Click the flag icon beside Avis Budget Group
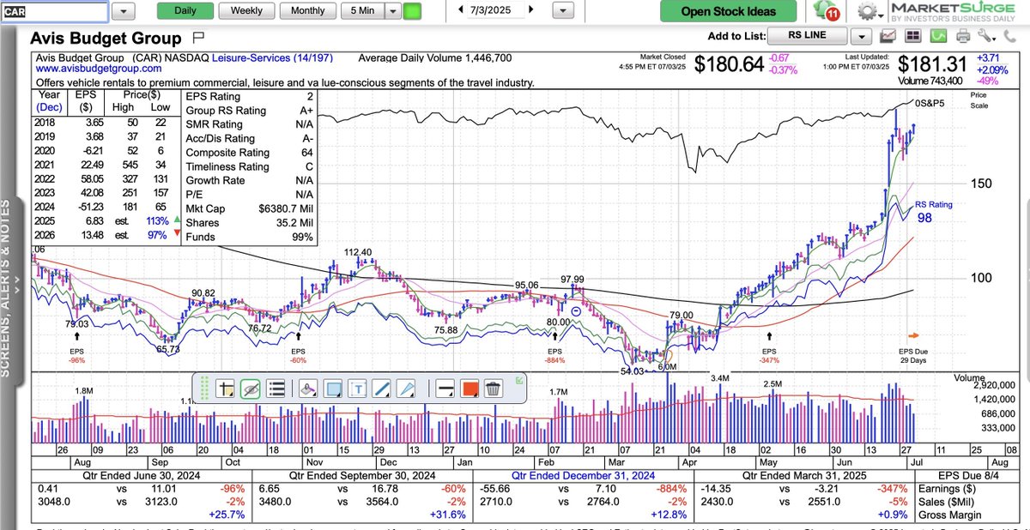Viewport: 1030px width, 530px height. [197, 39]
